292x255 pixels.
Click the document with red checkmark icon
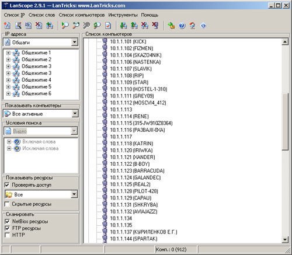pos(107,26)
